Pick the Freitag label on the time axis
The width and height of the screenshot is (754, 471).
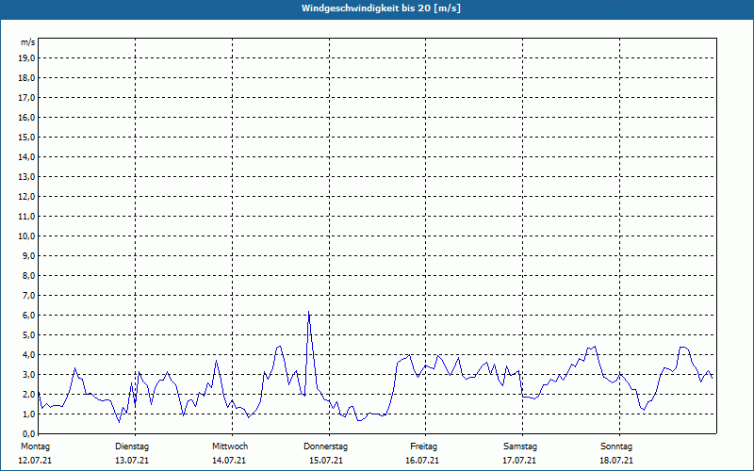(x=423, y=446)
